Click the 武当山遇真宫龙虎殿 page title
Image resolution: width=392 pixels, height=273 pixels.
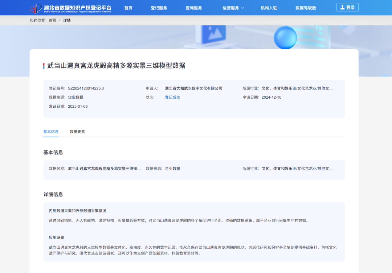point(115,66)
